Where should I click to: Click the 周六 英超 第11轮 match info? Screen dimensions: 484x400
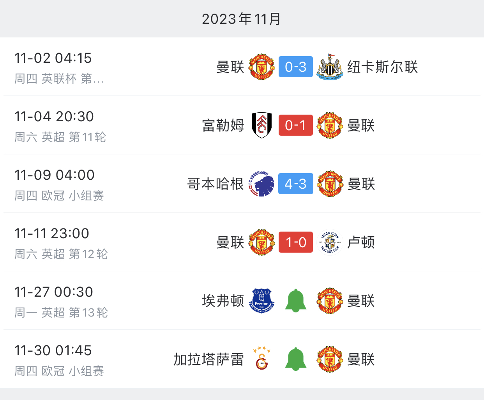pyautogui.click(x=60, y=137)
